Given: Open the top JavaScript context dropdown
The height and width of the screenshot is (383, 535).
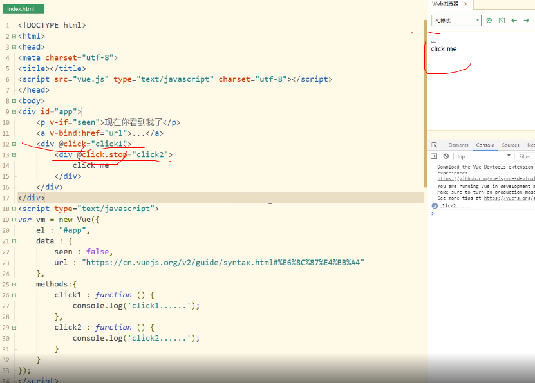Looking at the screenshot, I should [483, 156].
